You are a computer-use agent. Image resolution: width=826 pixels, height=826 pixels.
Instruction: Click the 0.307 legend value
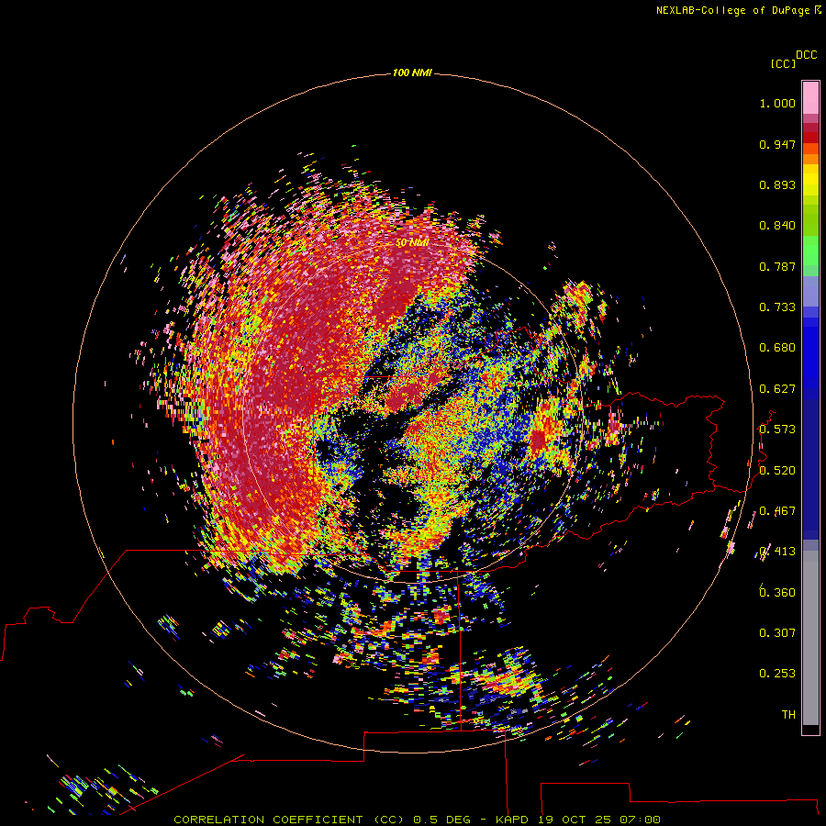[x=777, y=633]
